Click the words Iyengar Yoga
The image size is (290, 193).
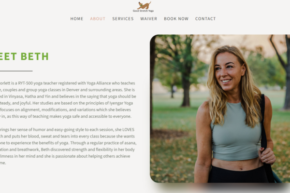(x=121, y=103)
